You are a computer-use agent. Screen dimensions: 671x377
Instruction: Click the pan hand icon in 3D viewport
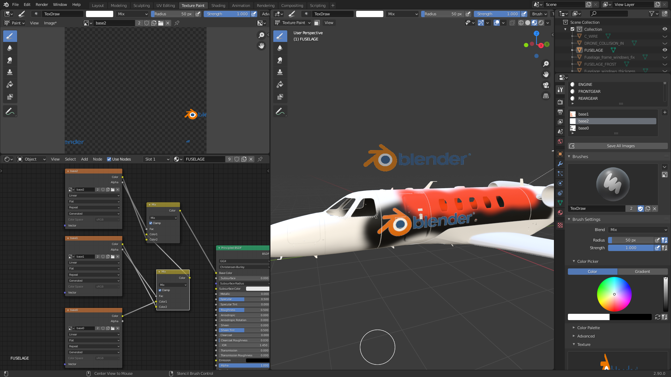coord(546,74)
